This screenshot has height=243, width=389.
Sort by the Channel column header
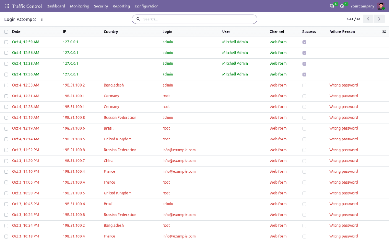(277, 32)
